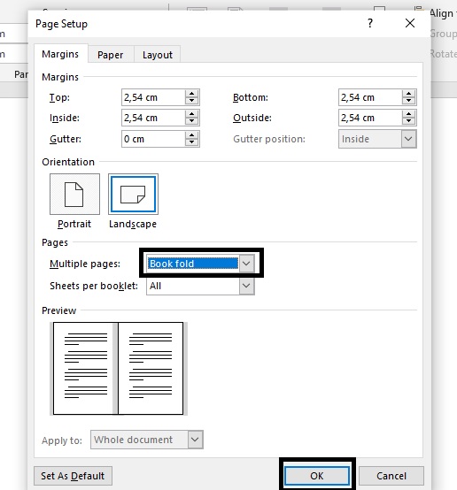The image size is (457, 490).
Task: Select the Portrait orientation icon
Action: [x=74, y=194]
